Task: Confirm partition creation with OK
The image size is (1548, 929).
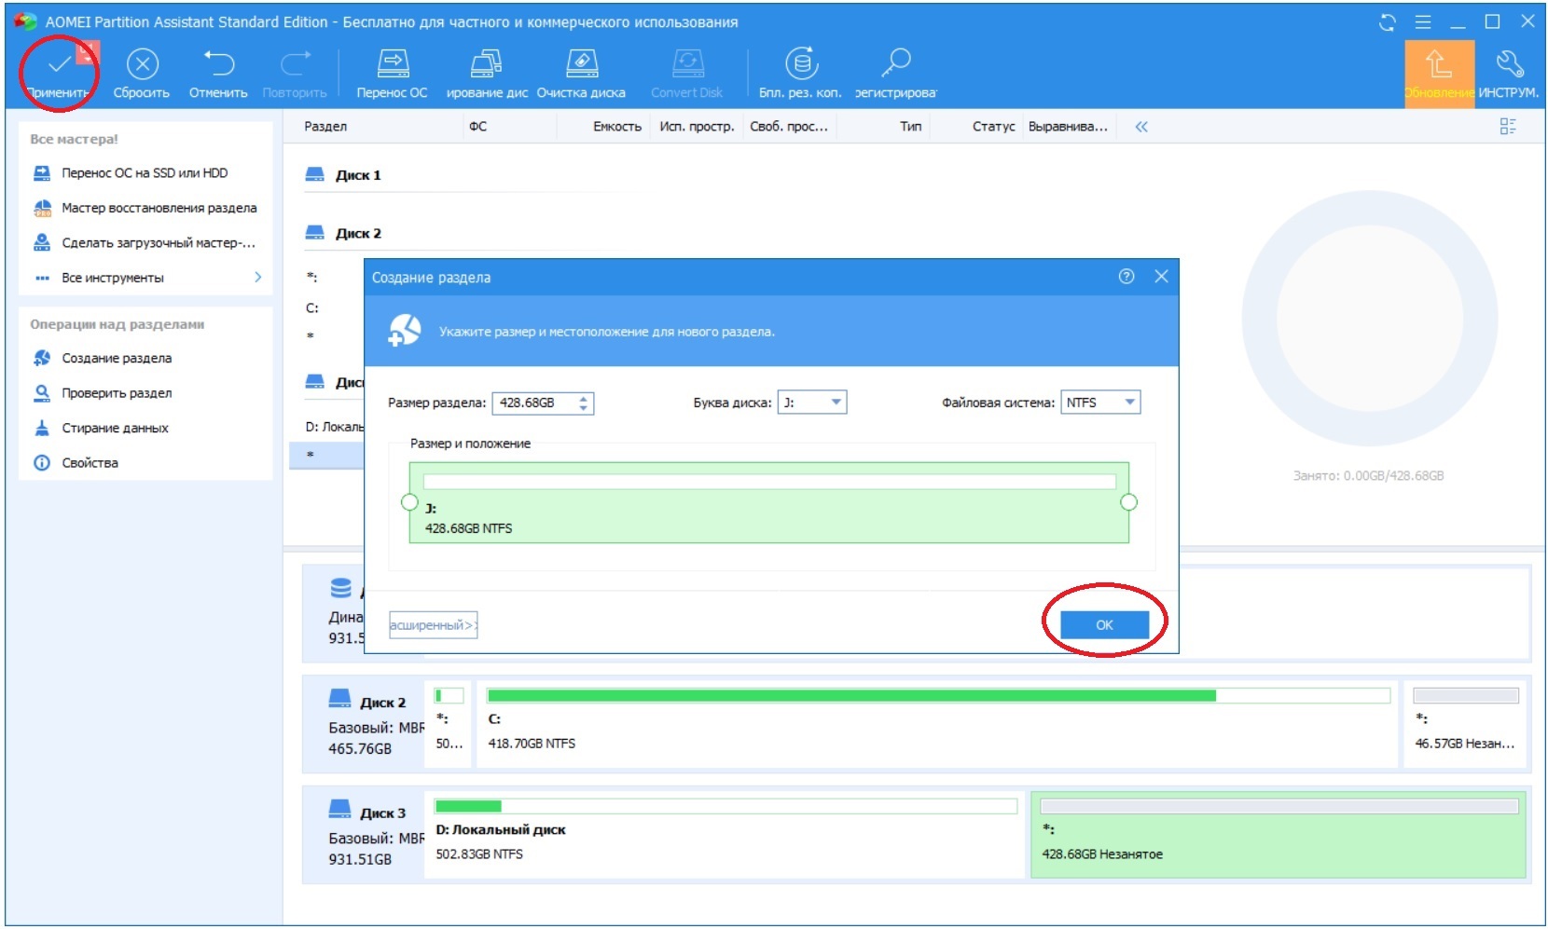Action: 1104,625
